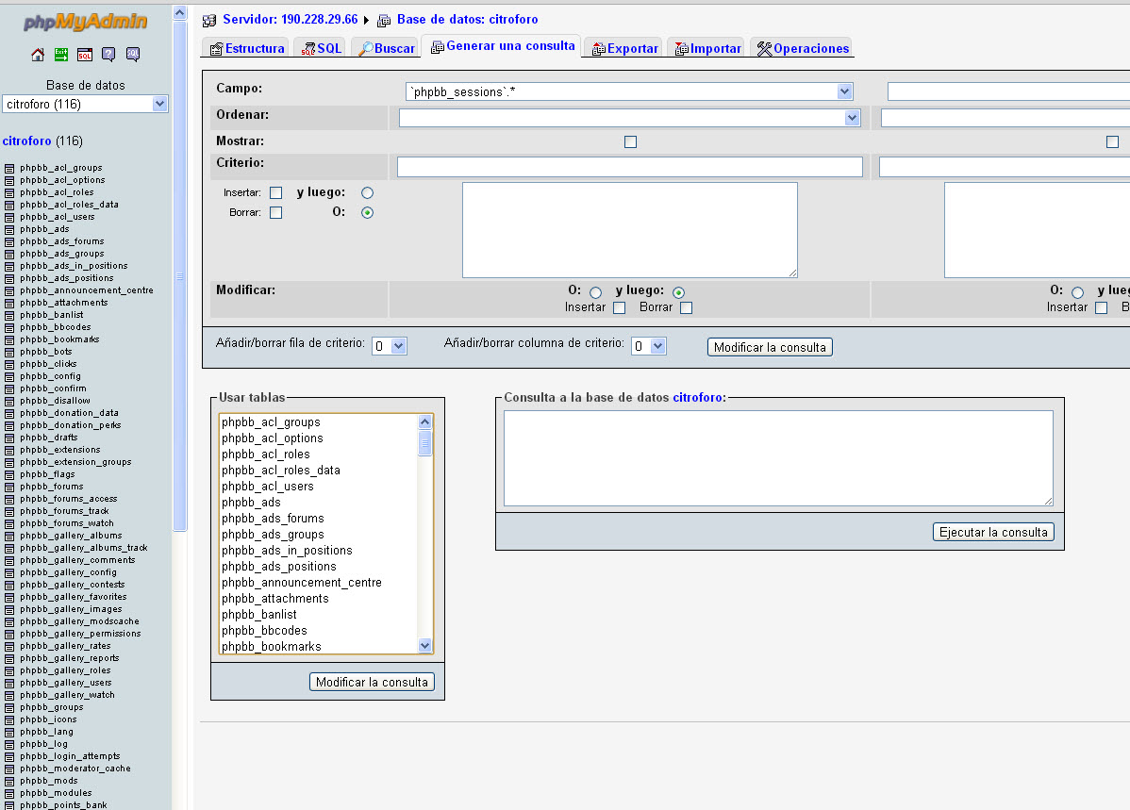Screen dimensions: 1130x810
Task: Open phpMyAdmin documentation question-mark icon
Action: point(108,55)
